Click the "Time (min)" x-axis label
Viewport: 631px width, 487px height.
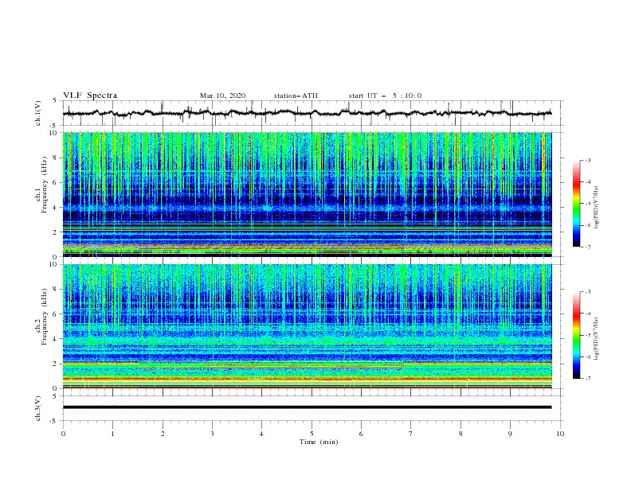(x=319, y=442)
